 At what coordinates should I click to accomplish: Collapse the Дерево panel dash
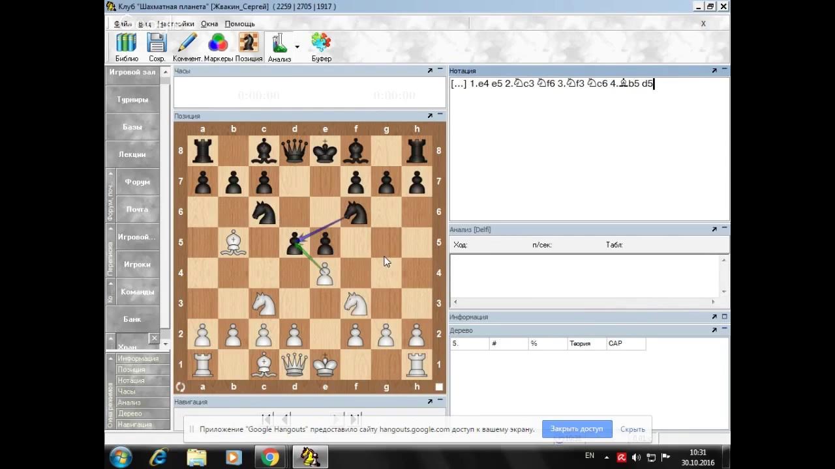tap(725, 329)
